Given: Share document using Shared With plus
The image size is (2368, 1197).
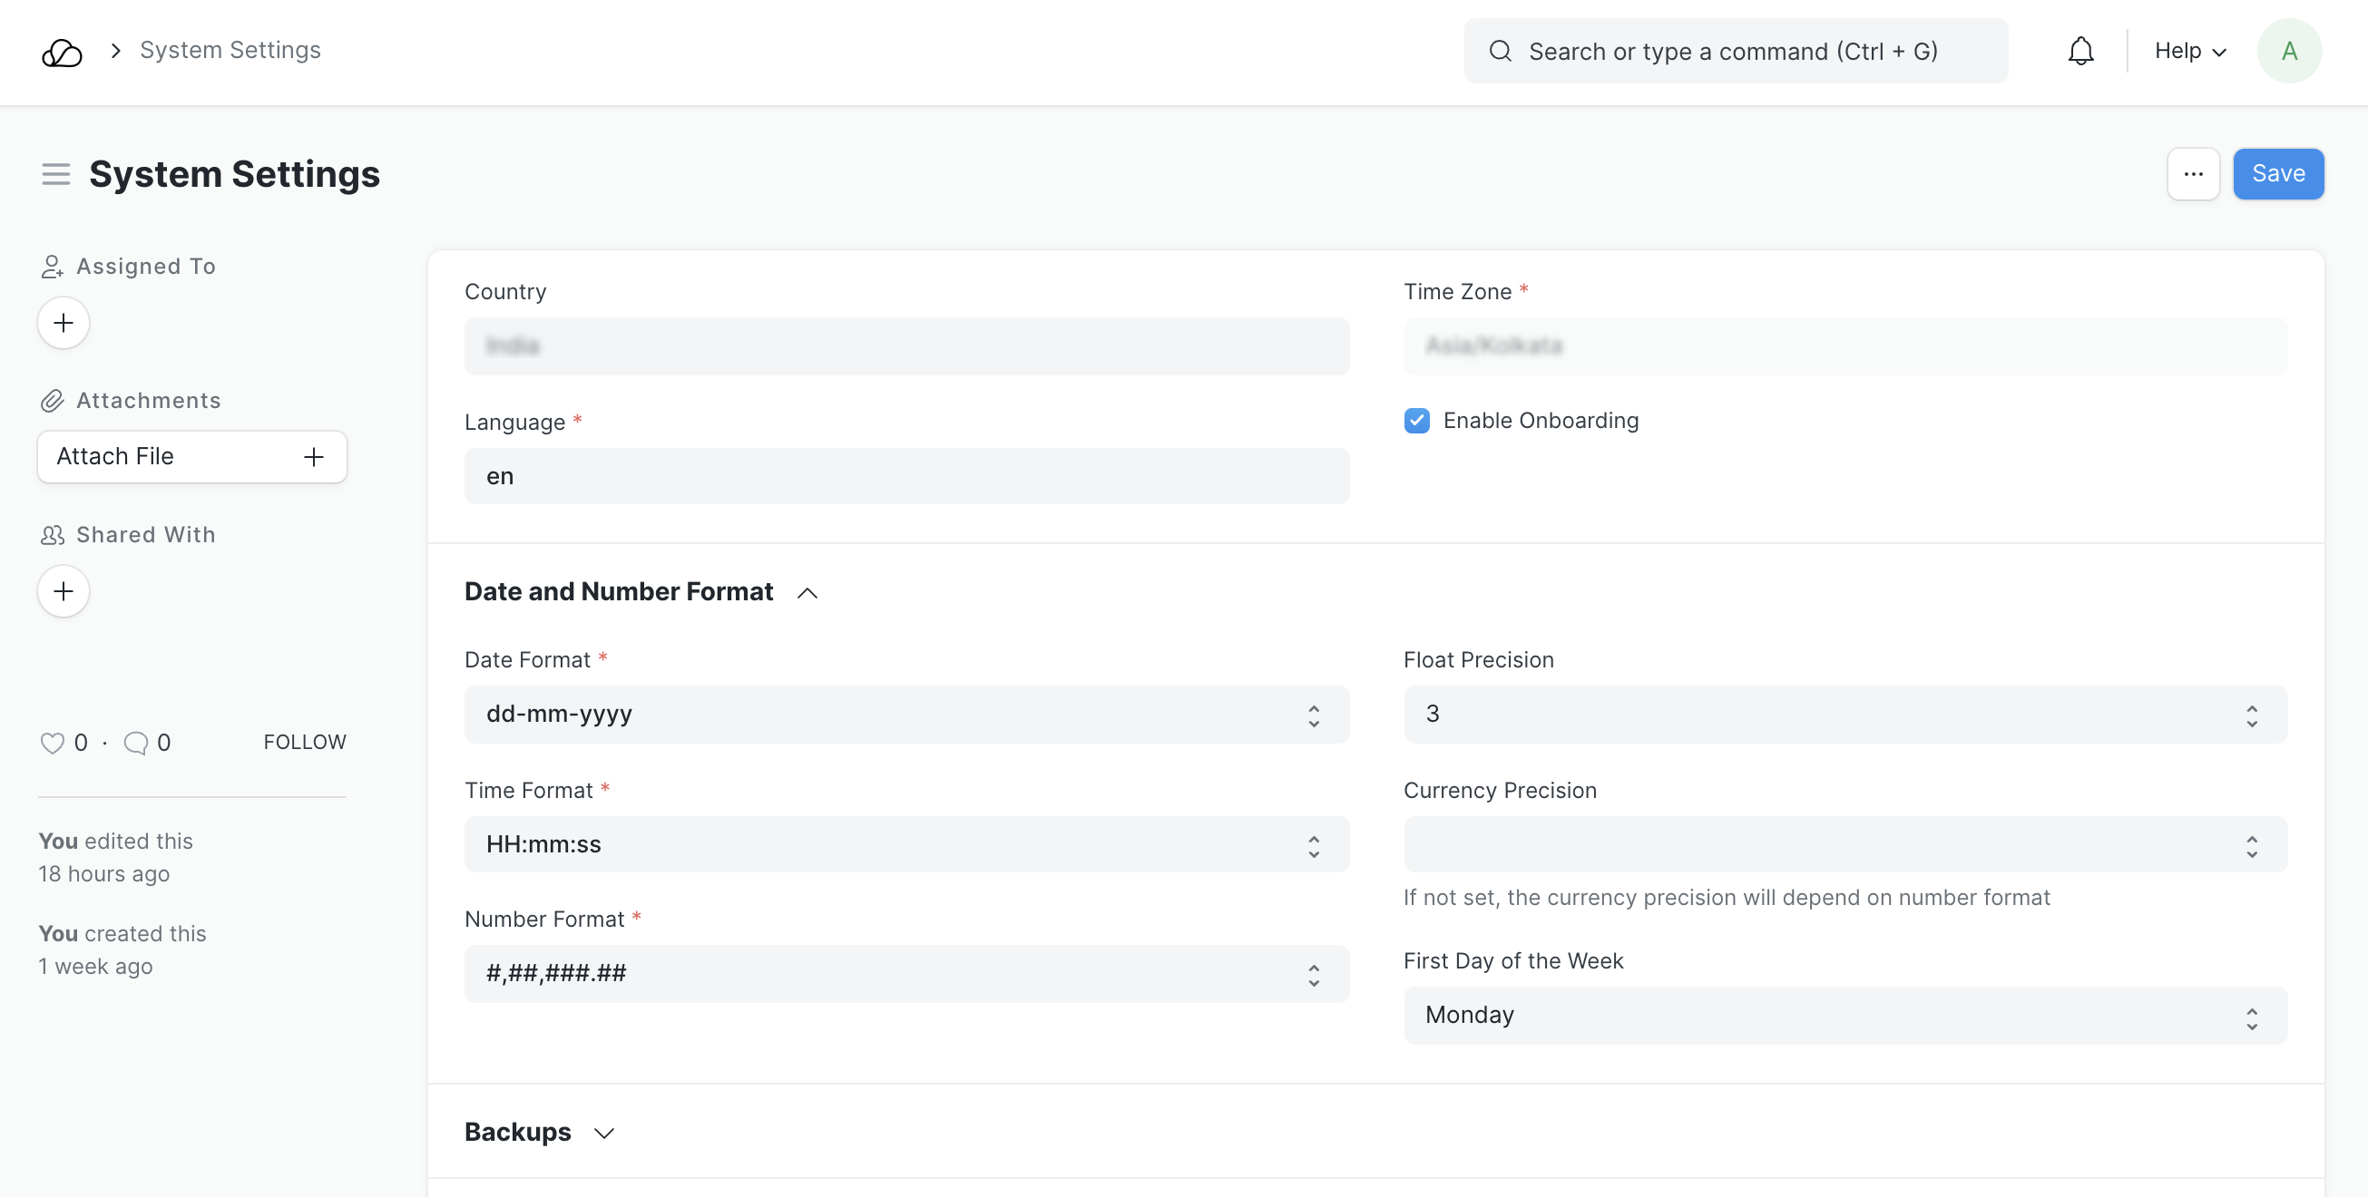Looking at the screenshot, I should (x=64, y=590).
